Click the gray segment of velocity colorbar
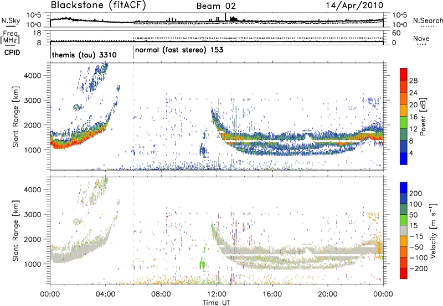 coord(404,230)
